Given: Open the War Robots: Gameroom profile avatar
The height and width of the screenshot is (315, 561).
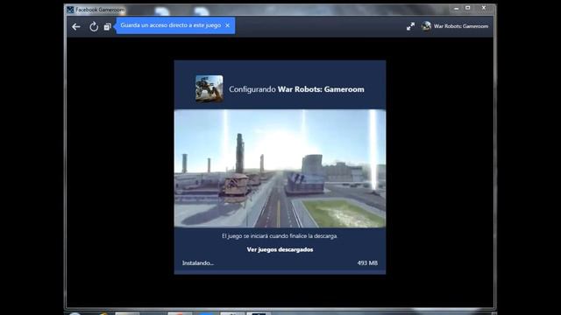Looking at the screenshot, I should coord(426,26).
